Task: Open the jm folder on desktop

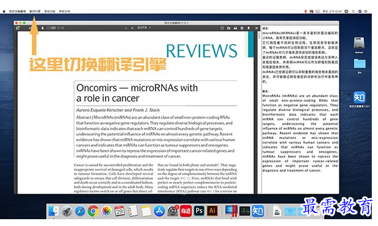Action: tap(359, 66)
